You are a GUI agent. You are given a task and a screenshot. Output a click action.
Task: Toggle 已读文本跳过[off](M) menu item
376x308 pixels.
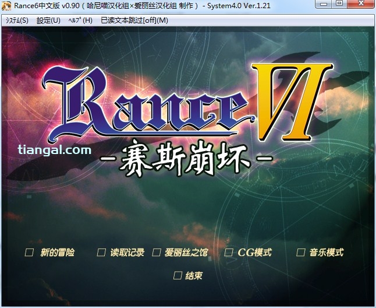[x=134, y=20]
